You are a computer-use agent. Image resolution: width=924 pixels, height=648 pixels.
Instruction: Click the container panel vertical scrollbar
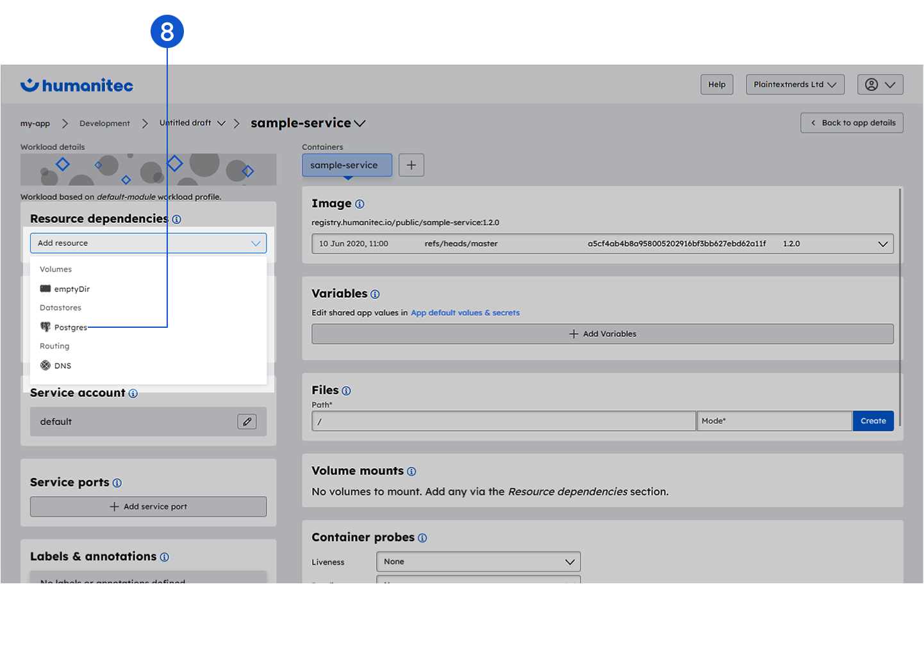[x=900, y=307]
